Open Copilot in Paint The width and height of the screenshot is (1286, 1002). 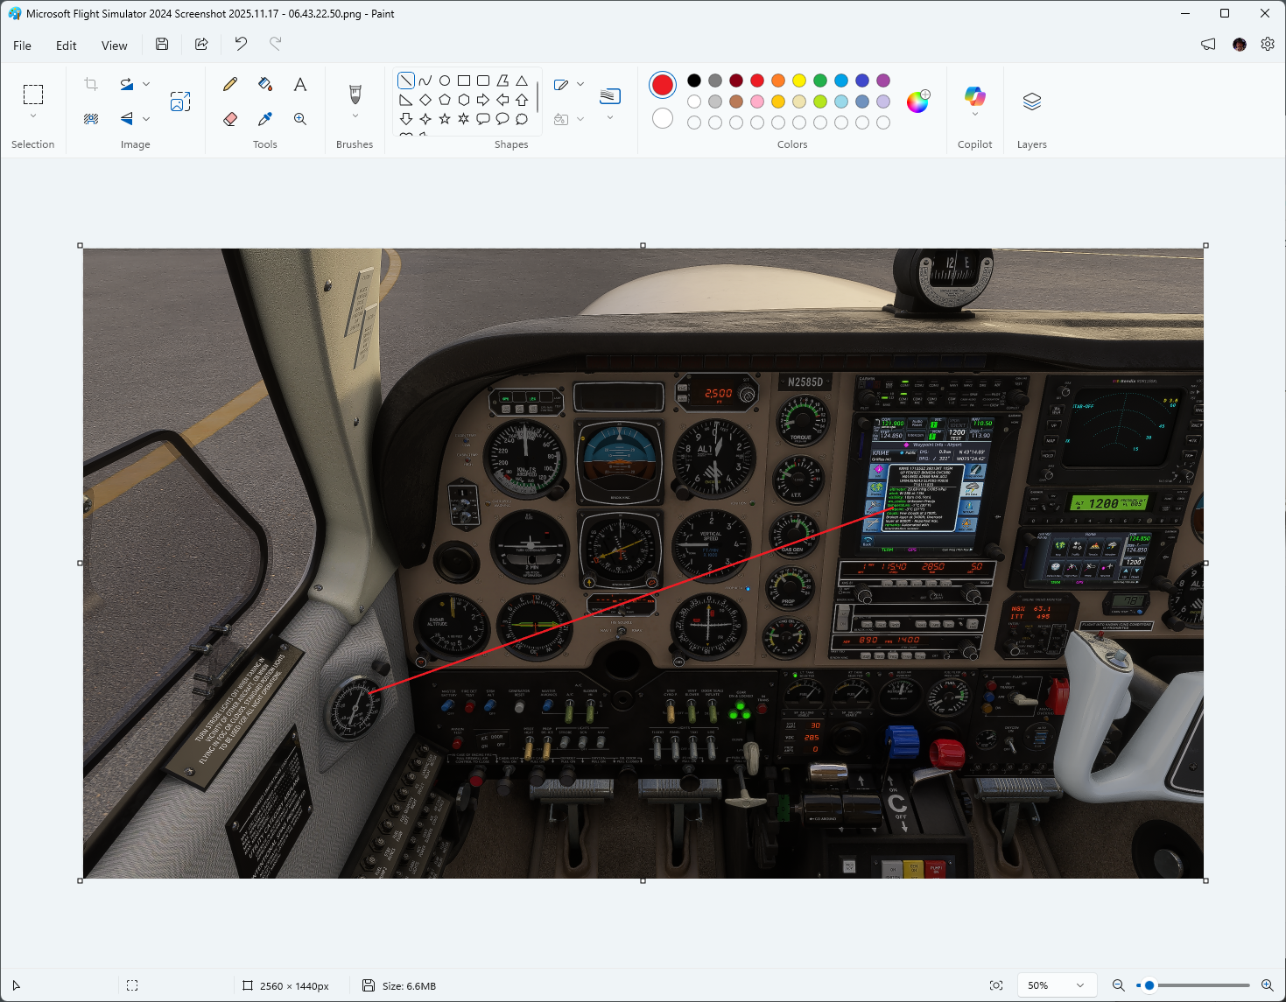(x=974, y=98)
